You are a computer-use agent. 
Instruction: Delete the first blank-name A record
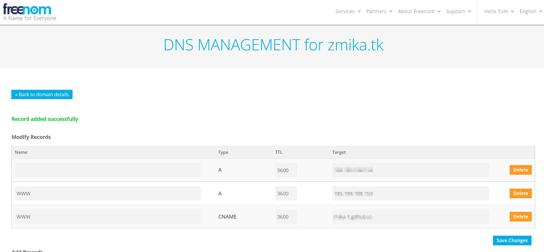tap(520, 170)
